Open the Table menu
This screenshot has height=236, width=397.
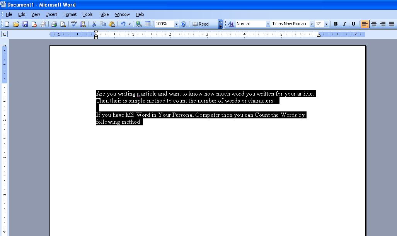tap(103, 14)
